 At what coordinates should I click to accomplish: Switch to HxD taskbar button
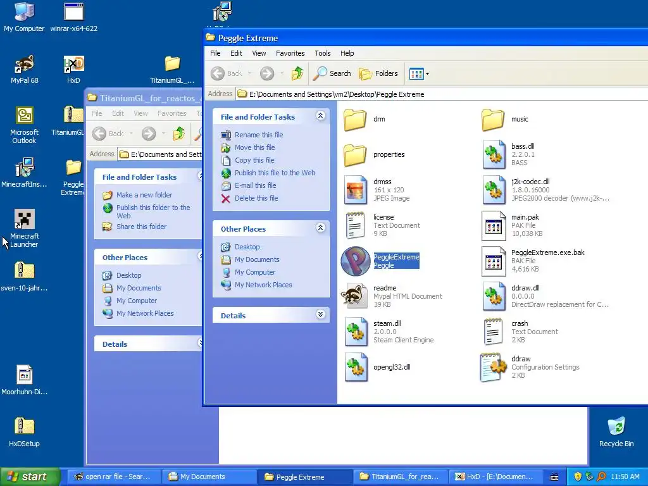coord(497,477)
